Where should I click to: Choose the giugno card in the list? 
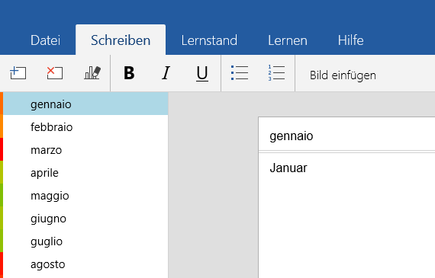[85, 219]
